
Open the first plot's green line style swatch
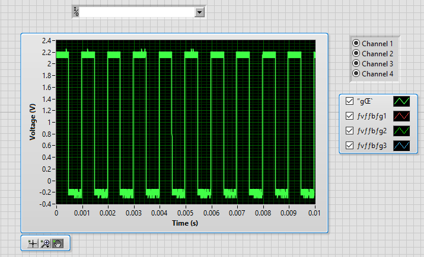pos(401,101)
